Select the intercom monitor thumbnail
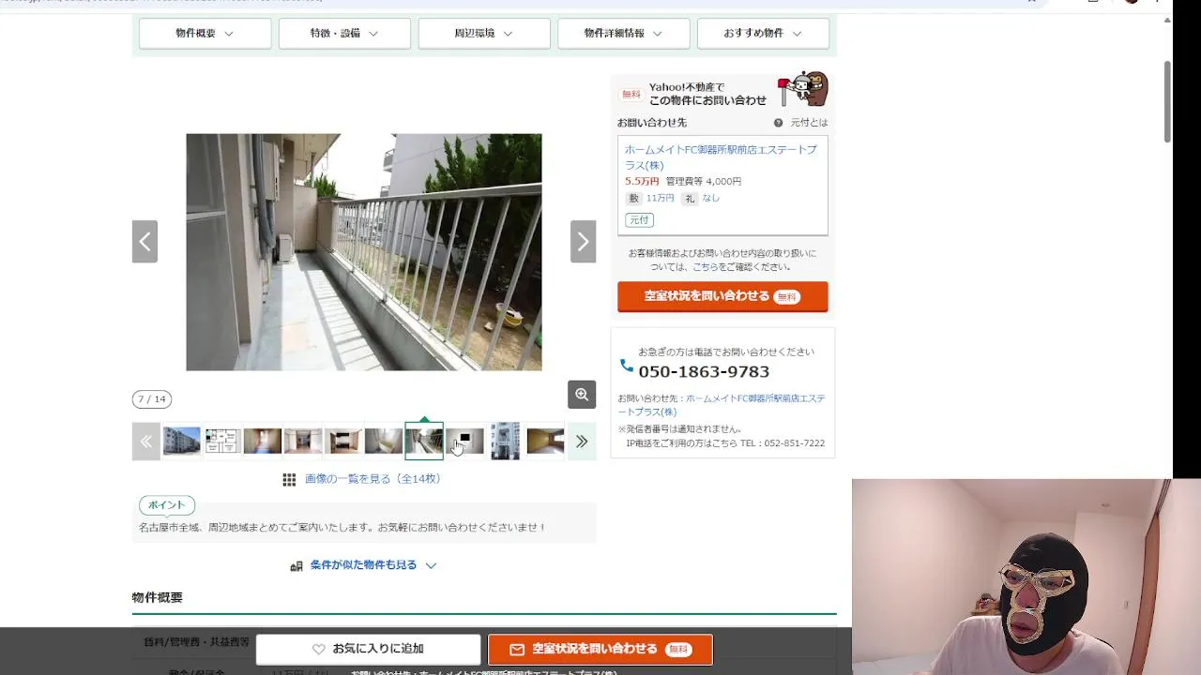The image size is (1201, 675). 464,441
